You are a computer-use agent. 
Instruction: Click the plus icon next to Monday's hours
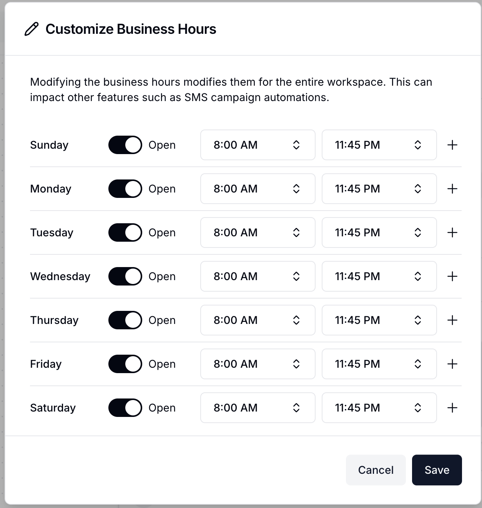click(x=452, y=189)
